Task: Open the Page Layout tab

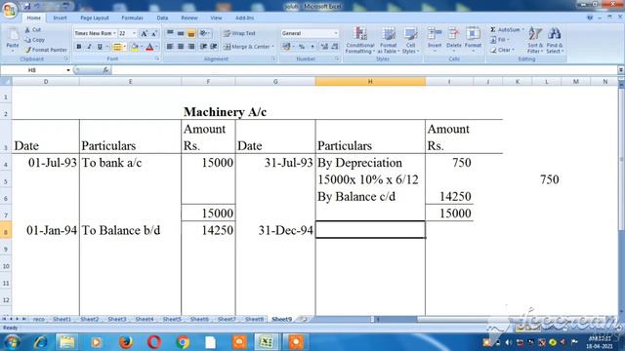Action: click(95, 18)
